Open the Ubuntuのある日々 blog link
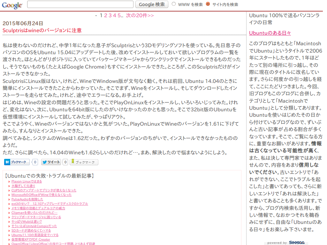This screenshot has height=245, width=327. point(270,33)
